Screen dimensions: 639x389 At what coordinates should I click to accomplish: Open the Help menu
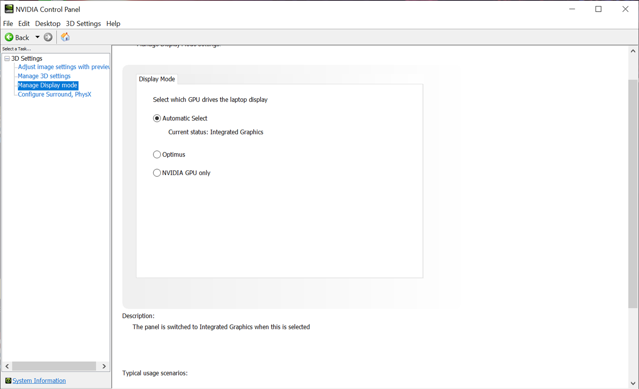(x=113, y=24)
